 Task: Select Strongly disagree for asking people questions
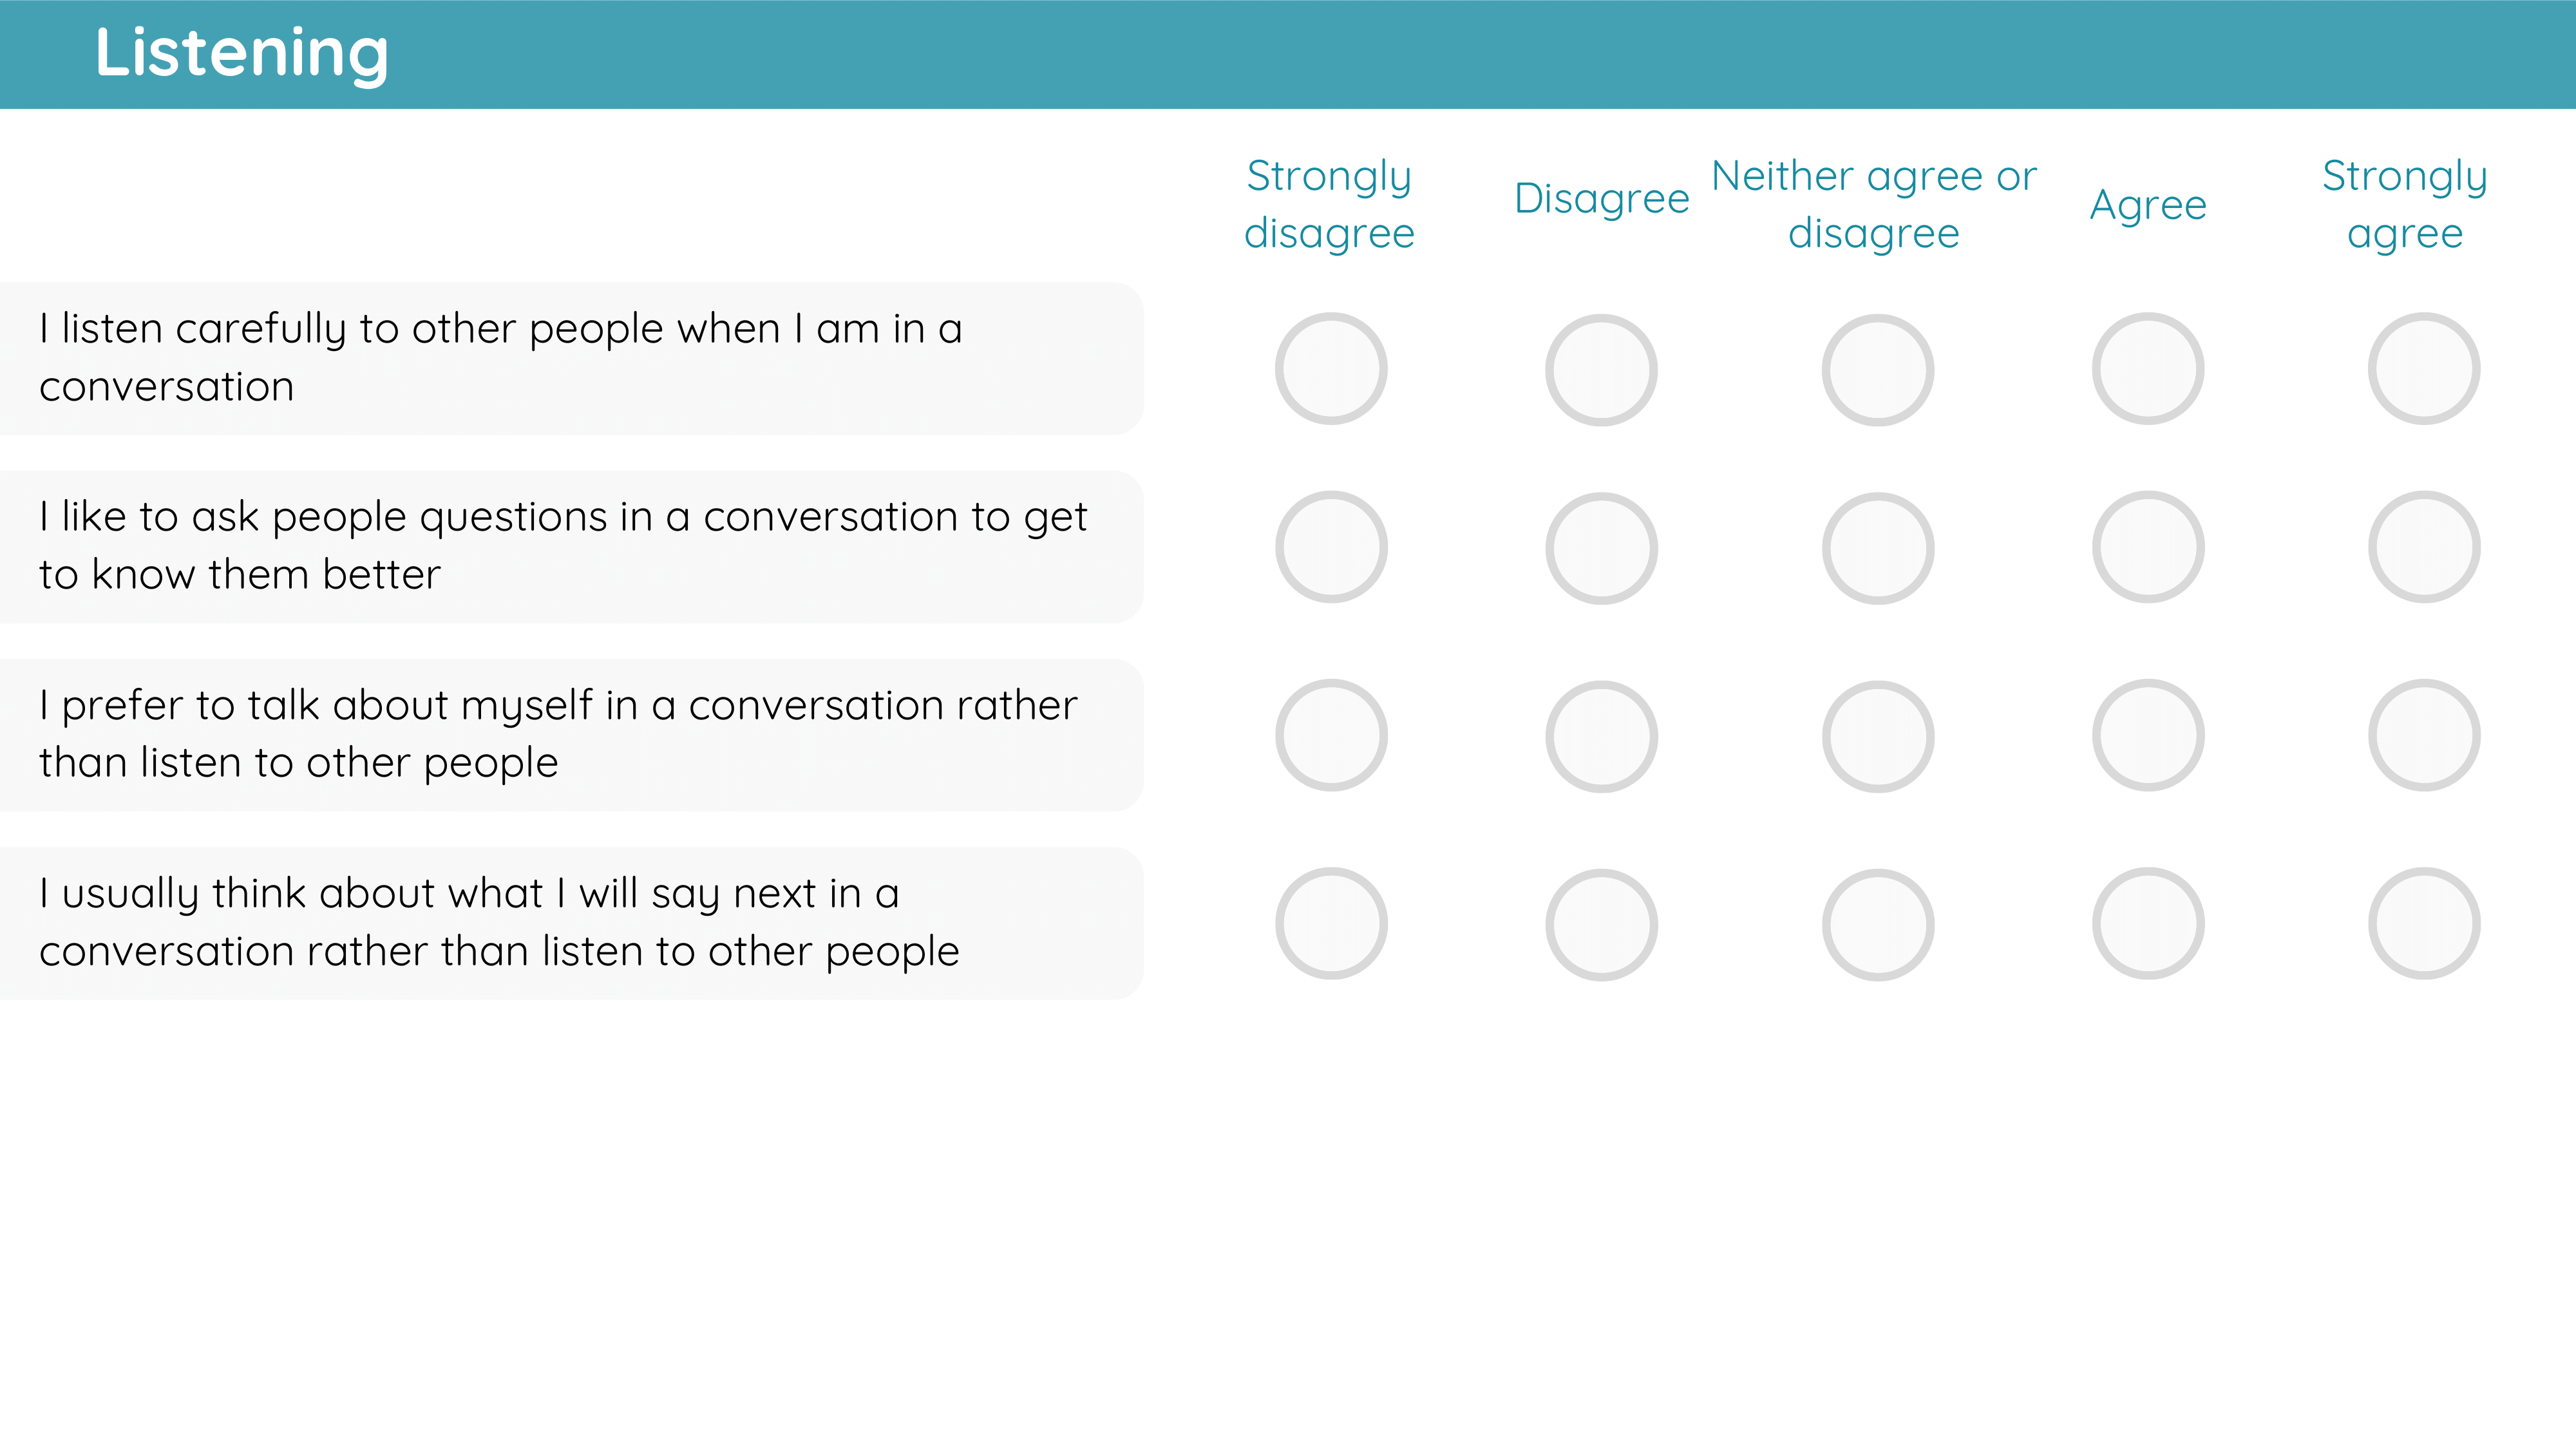coord(1331,547)
